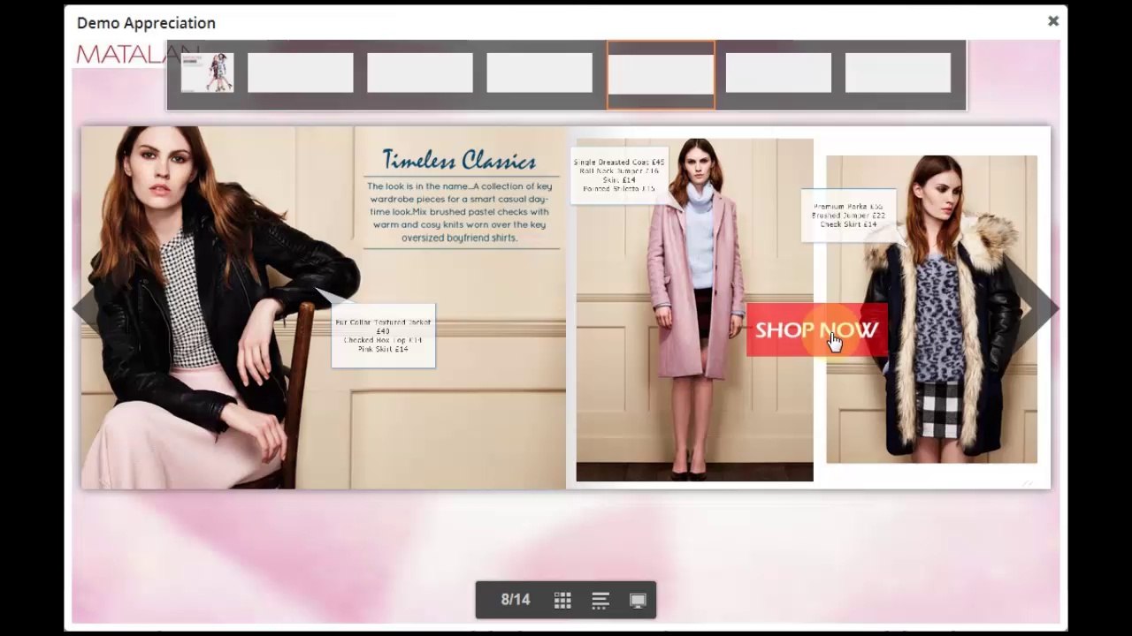Select the orange-highlighted page thumbnail
Viewport: 1132px width, 636px height.
(x=661, y=74)
